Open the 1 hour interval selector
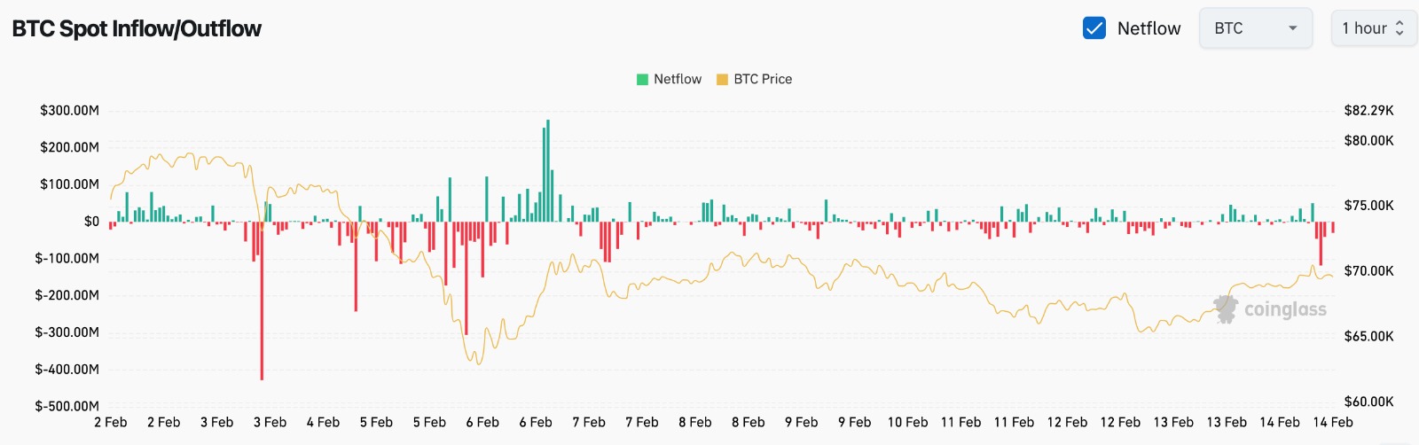 1372,28
